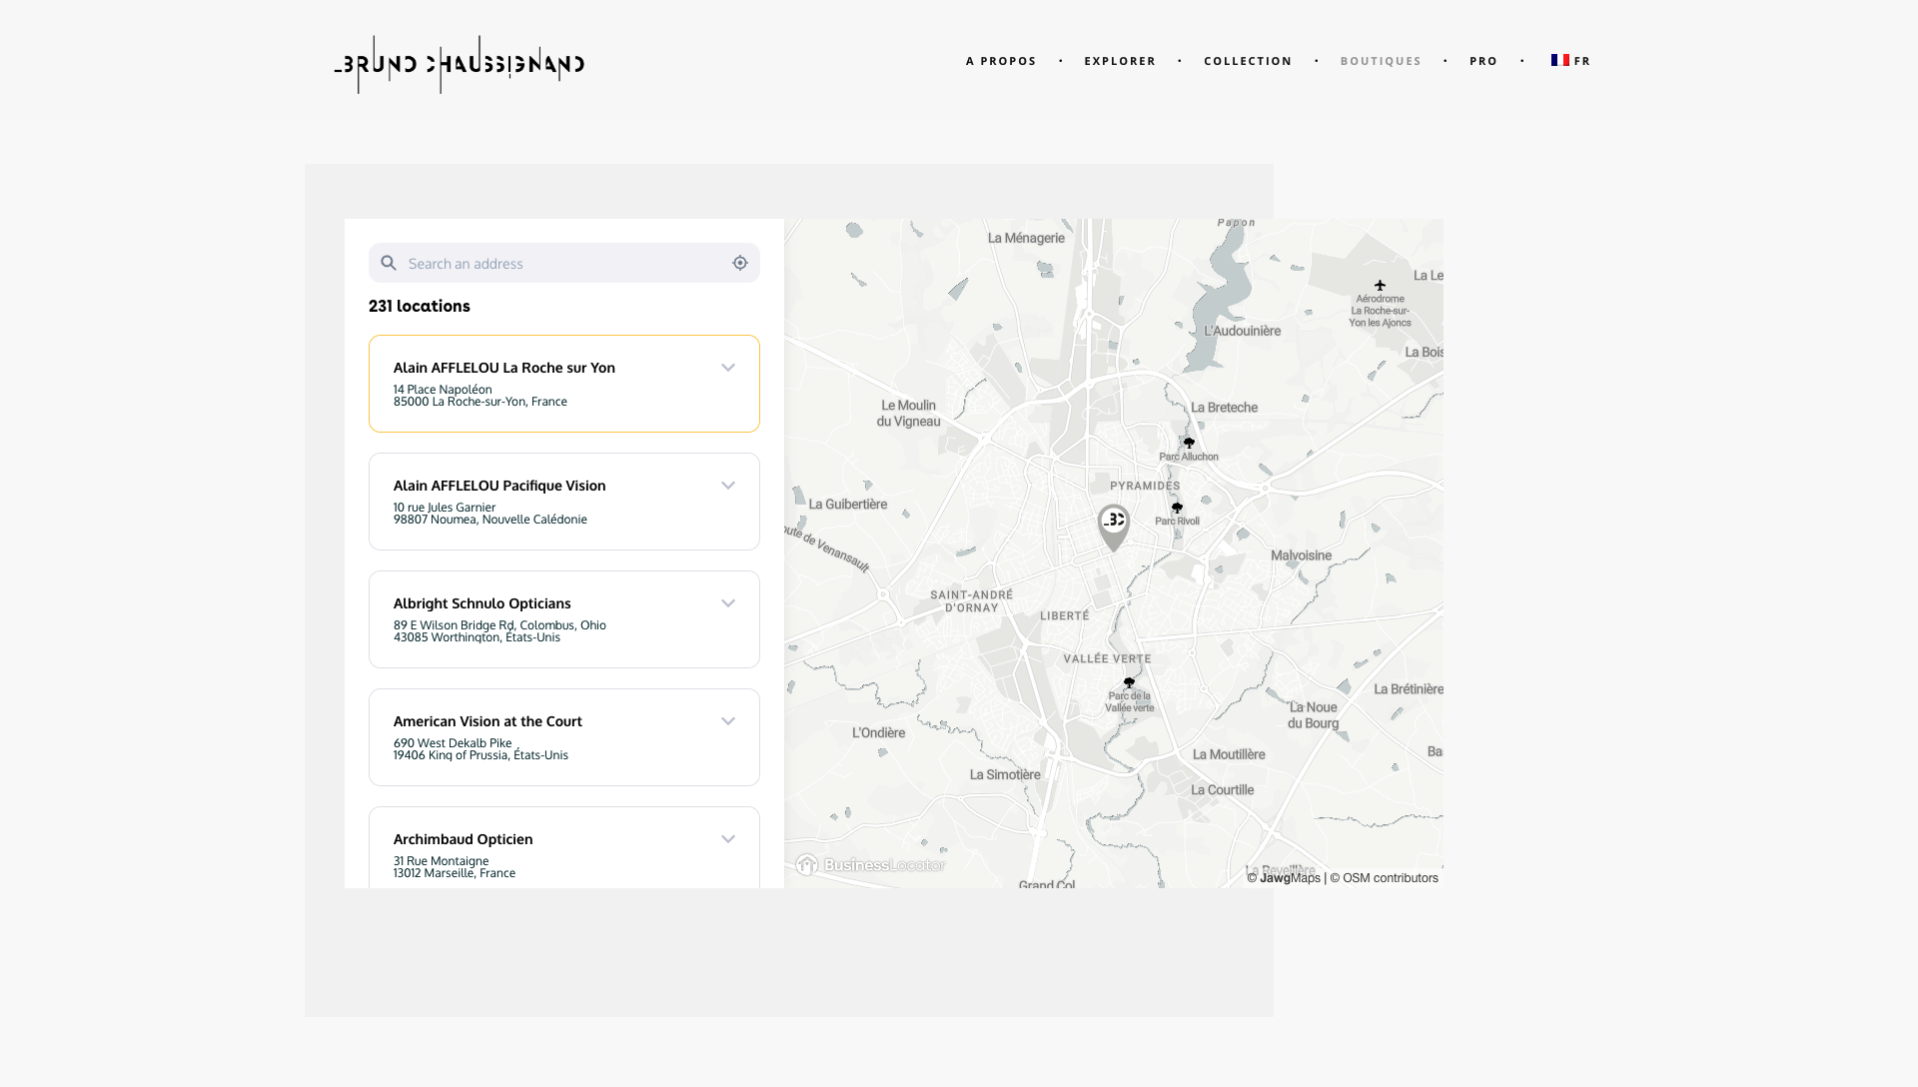The height and width of the screenshot is (1087, 1918).
Task: Open the COLLECTION menu
Action: tap(1248, 61)
